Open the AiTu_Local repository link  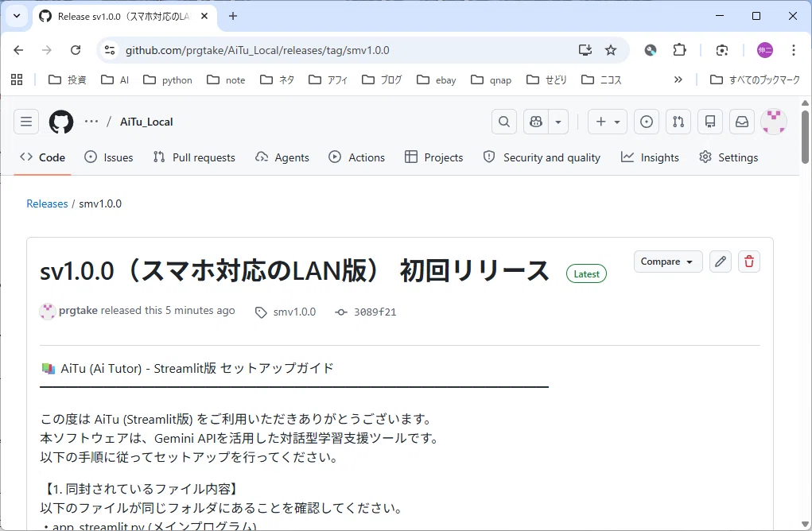click(146, 122)
